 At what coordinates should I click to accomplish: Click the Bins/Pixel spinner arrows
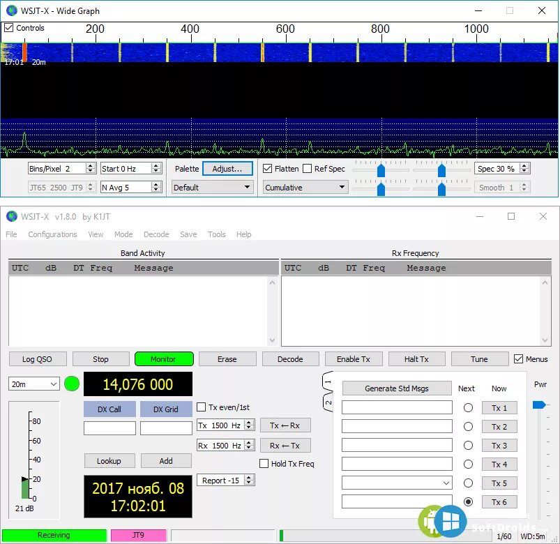pyautogui.click(x=91, y=168)
